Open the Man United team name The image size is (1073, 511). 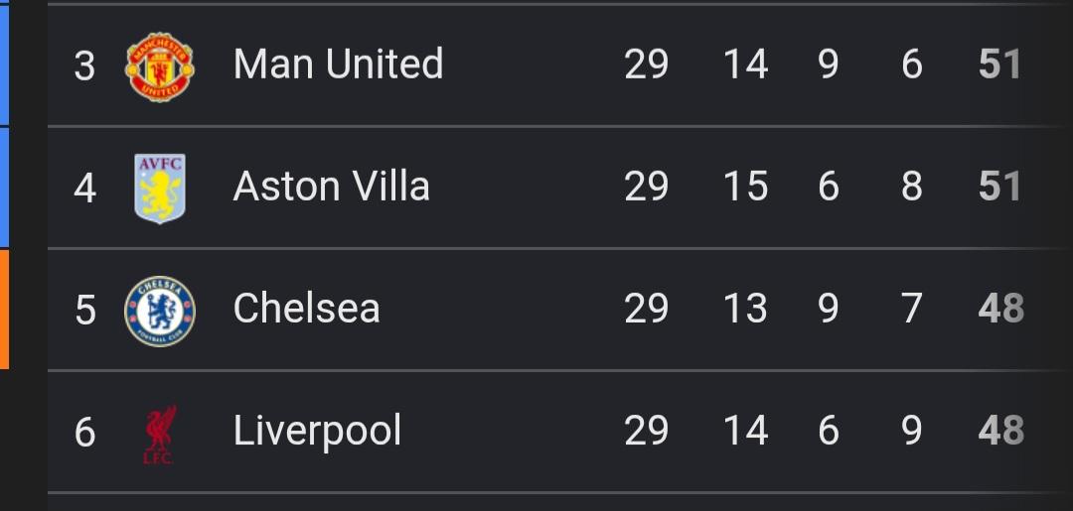coord(338,64)
